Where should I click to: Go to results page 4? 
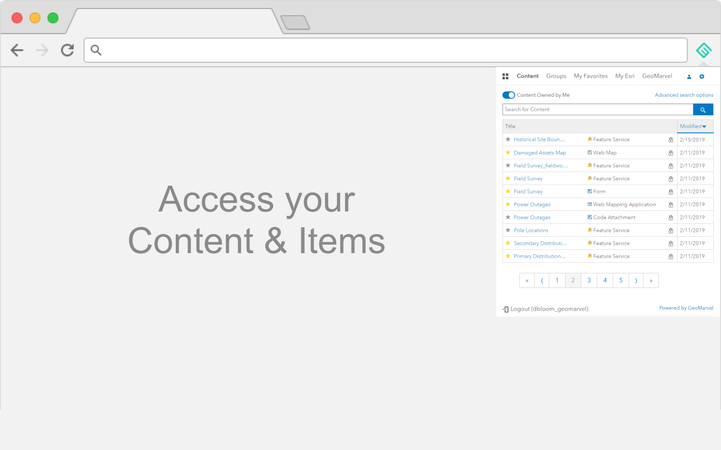click(605, 281)
